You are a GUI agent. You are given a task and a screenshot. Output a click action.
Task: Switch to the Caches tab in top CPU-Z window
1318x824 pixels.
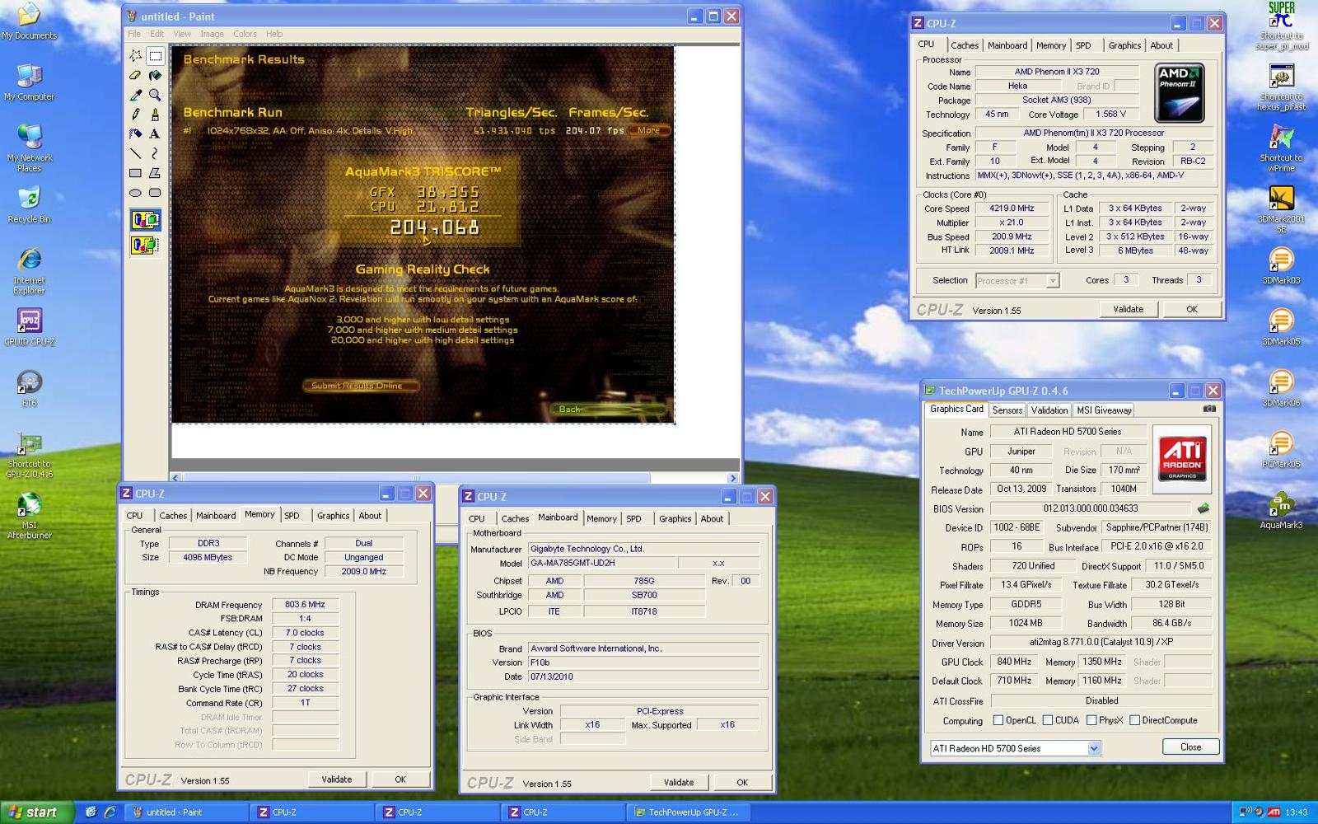[965, 46]
